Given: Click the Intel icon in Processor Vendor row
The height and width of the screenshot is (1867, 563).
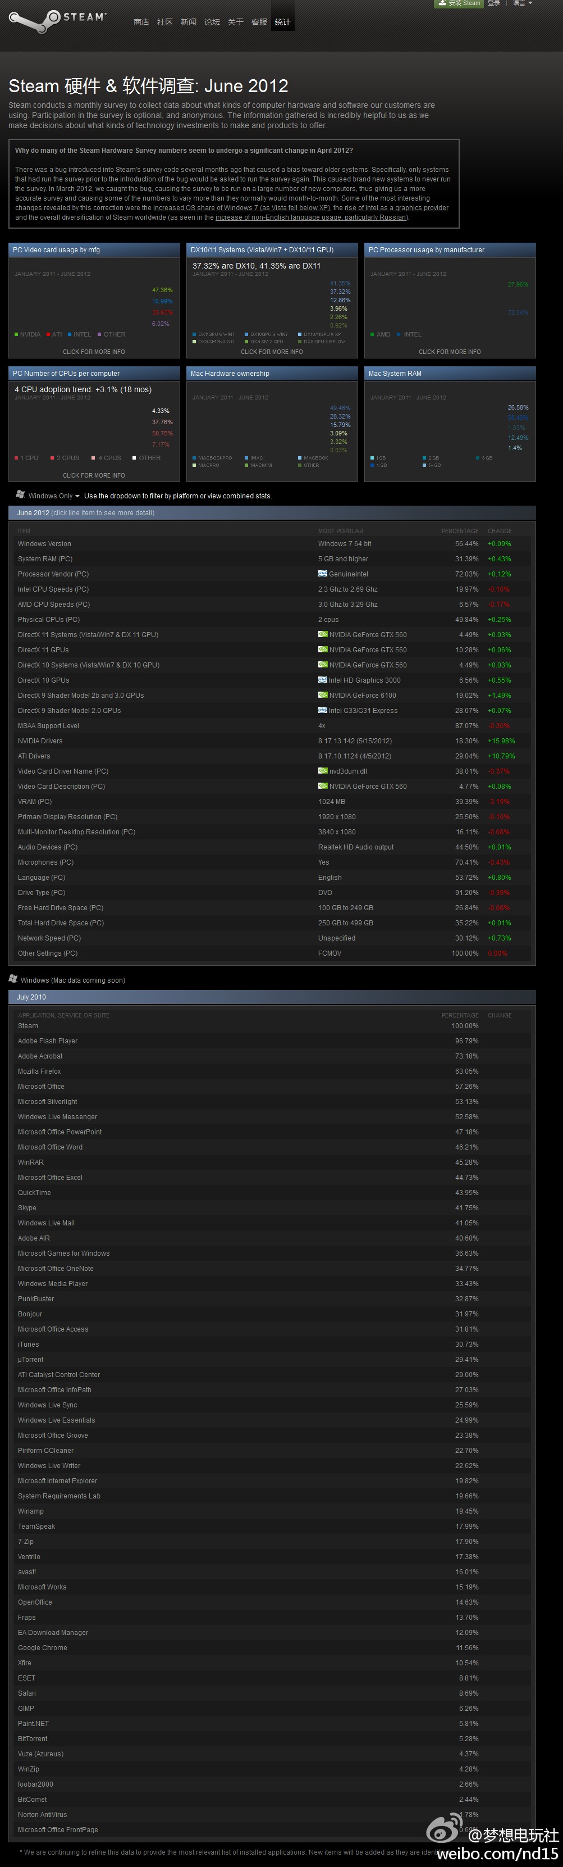Looking at the screenshot, I should point(323,573).
